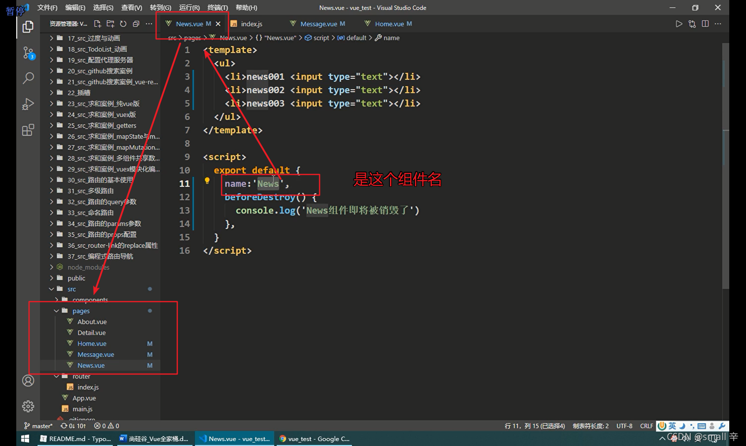This screenshot has height=446, width=746.
Task: Change indentation setting in status bar
Action: (590, 426)
